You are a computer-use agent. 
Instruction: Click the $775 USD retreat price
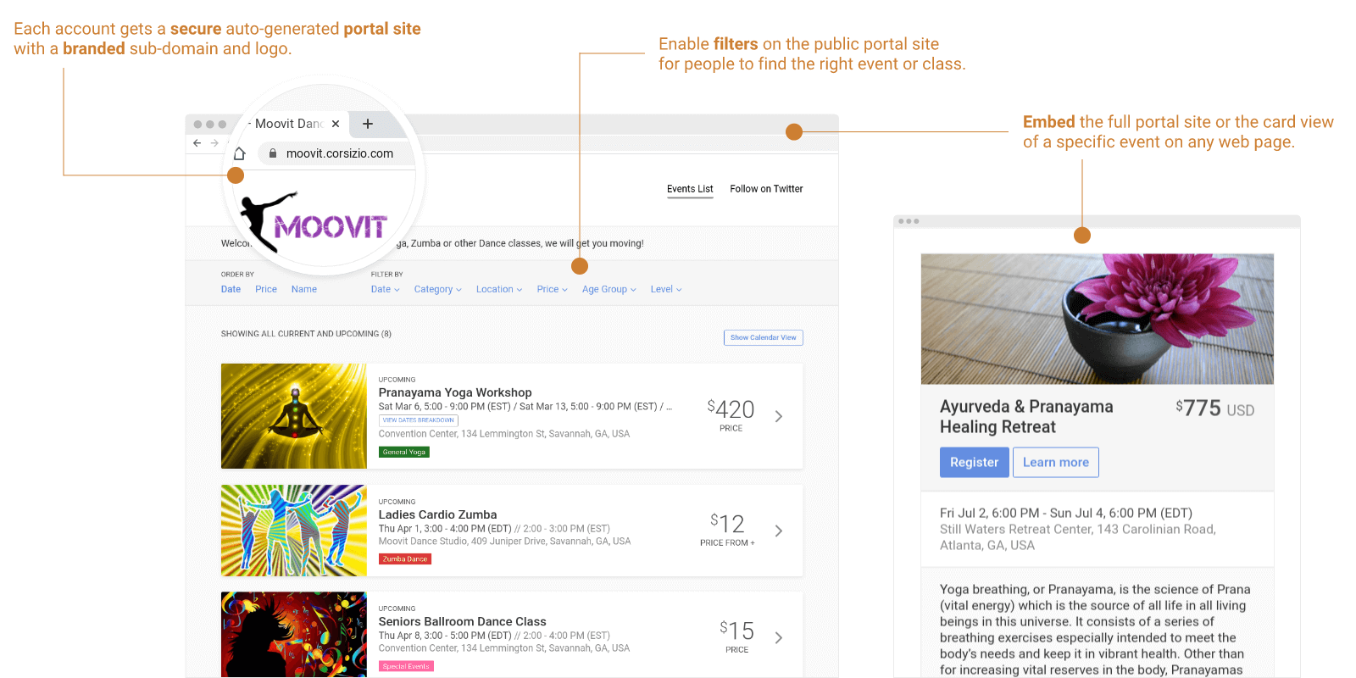[1215, 408]
